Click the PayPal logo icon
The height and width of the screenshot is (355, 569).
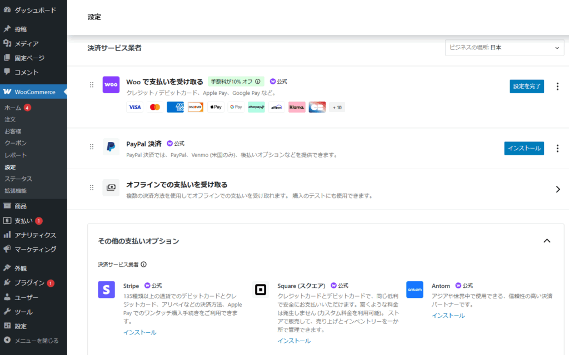[111, 146]
